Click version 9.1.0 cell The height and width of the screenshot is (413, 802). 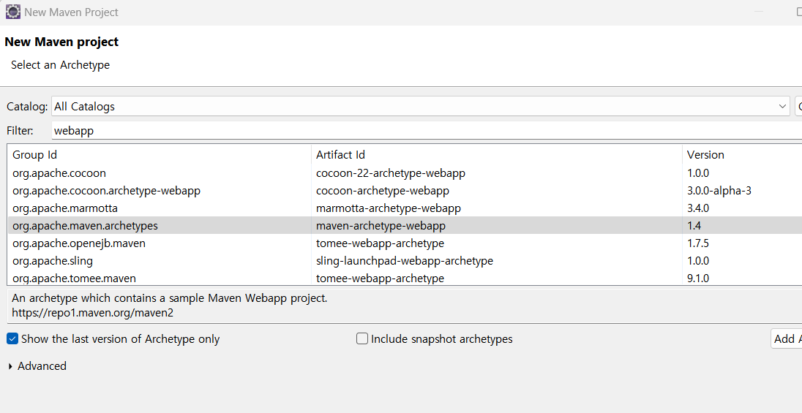pyautogui.click(x=698, y=278)
